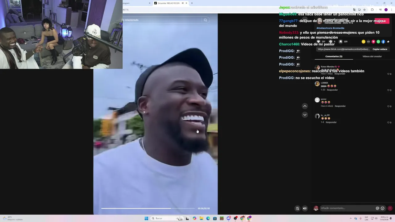Screen dimensions: 395x222
Task: Post comment with the red send arrow
Action: (390, 208)
